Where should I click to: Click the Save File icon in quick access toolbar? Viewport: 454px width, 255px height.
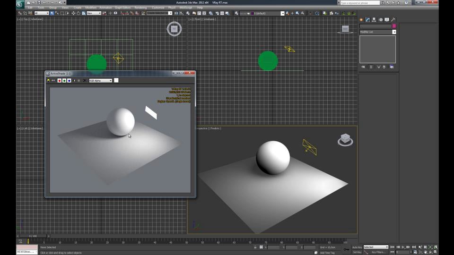(x=39, y=3)
